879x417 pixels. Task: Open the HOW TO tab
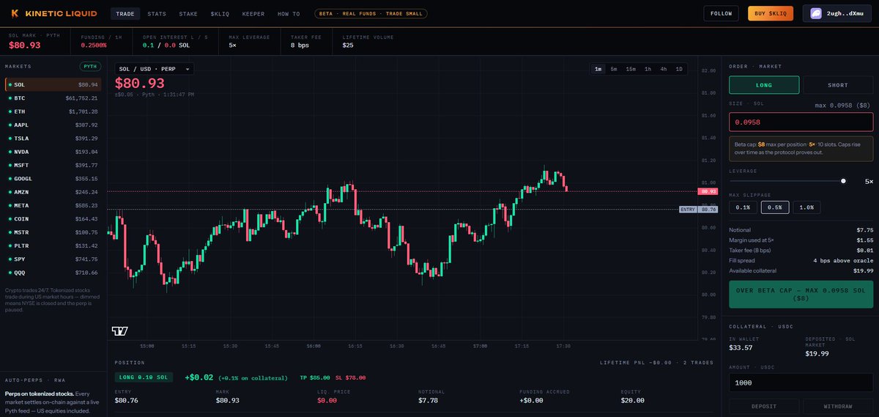tap(289, 13)
